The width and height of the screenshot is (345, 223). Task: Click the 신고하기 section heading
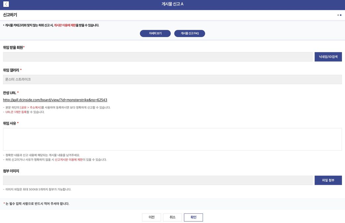(x=10, y=15)
